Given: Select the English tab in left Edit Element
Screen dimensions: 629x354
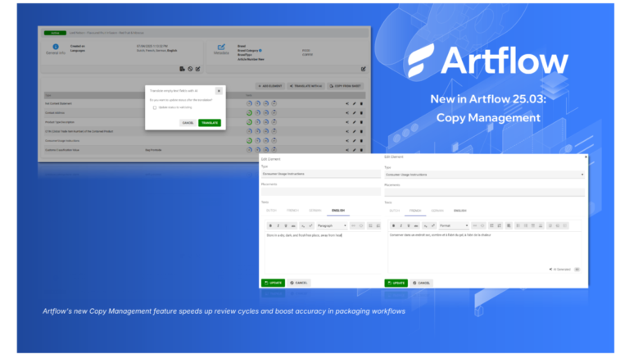Looking at the screenshot, I should tap(338, 211).
